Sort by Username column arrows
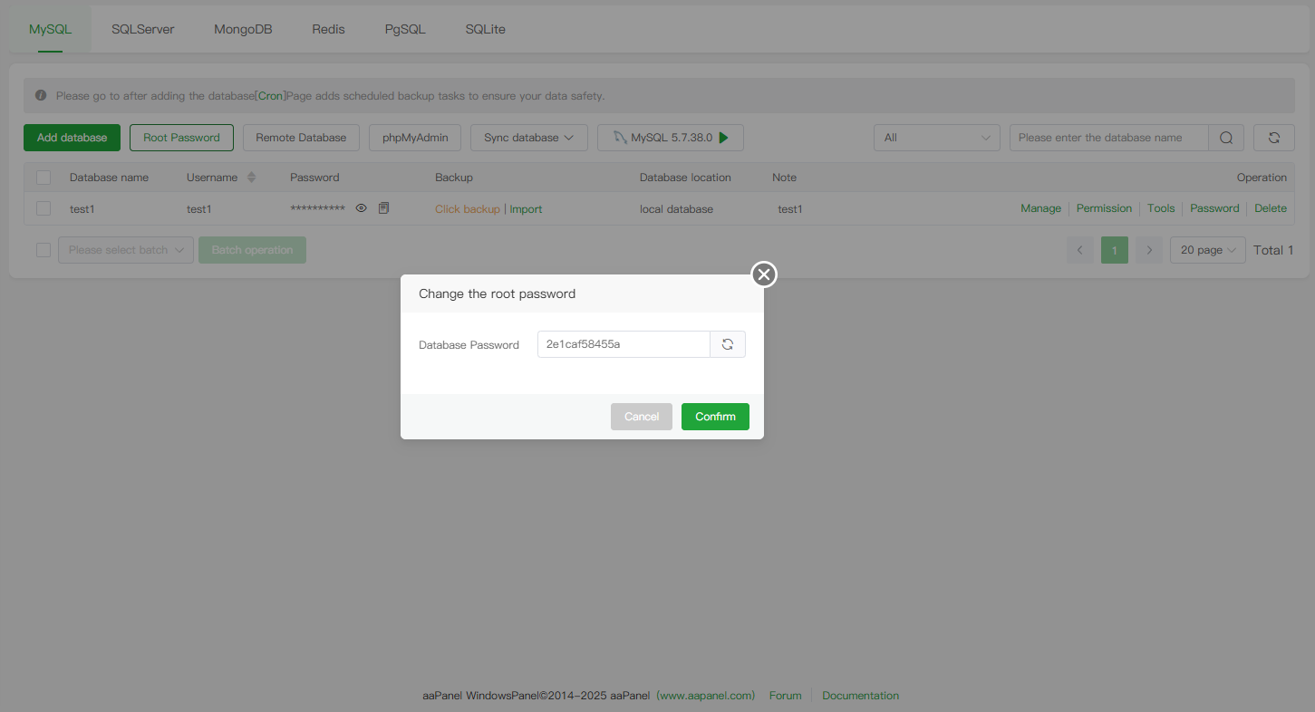This screenshot has height=712, width=1315. click(251, 178)
